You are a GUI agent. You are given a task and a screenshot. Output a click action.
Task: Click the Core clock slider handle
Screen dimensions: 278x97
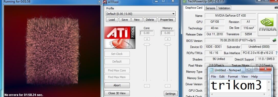pyautogui.click(x=147, y=44)
